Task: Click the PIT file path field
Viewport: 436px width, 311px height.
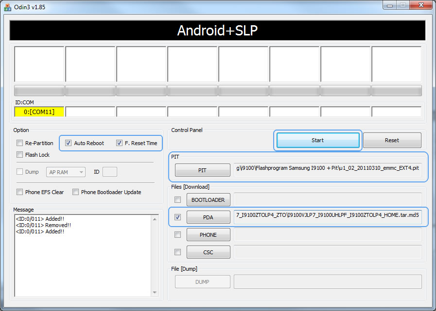Action: pyautogui.click(x=328, y=170)
